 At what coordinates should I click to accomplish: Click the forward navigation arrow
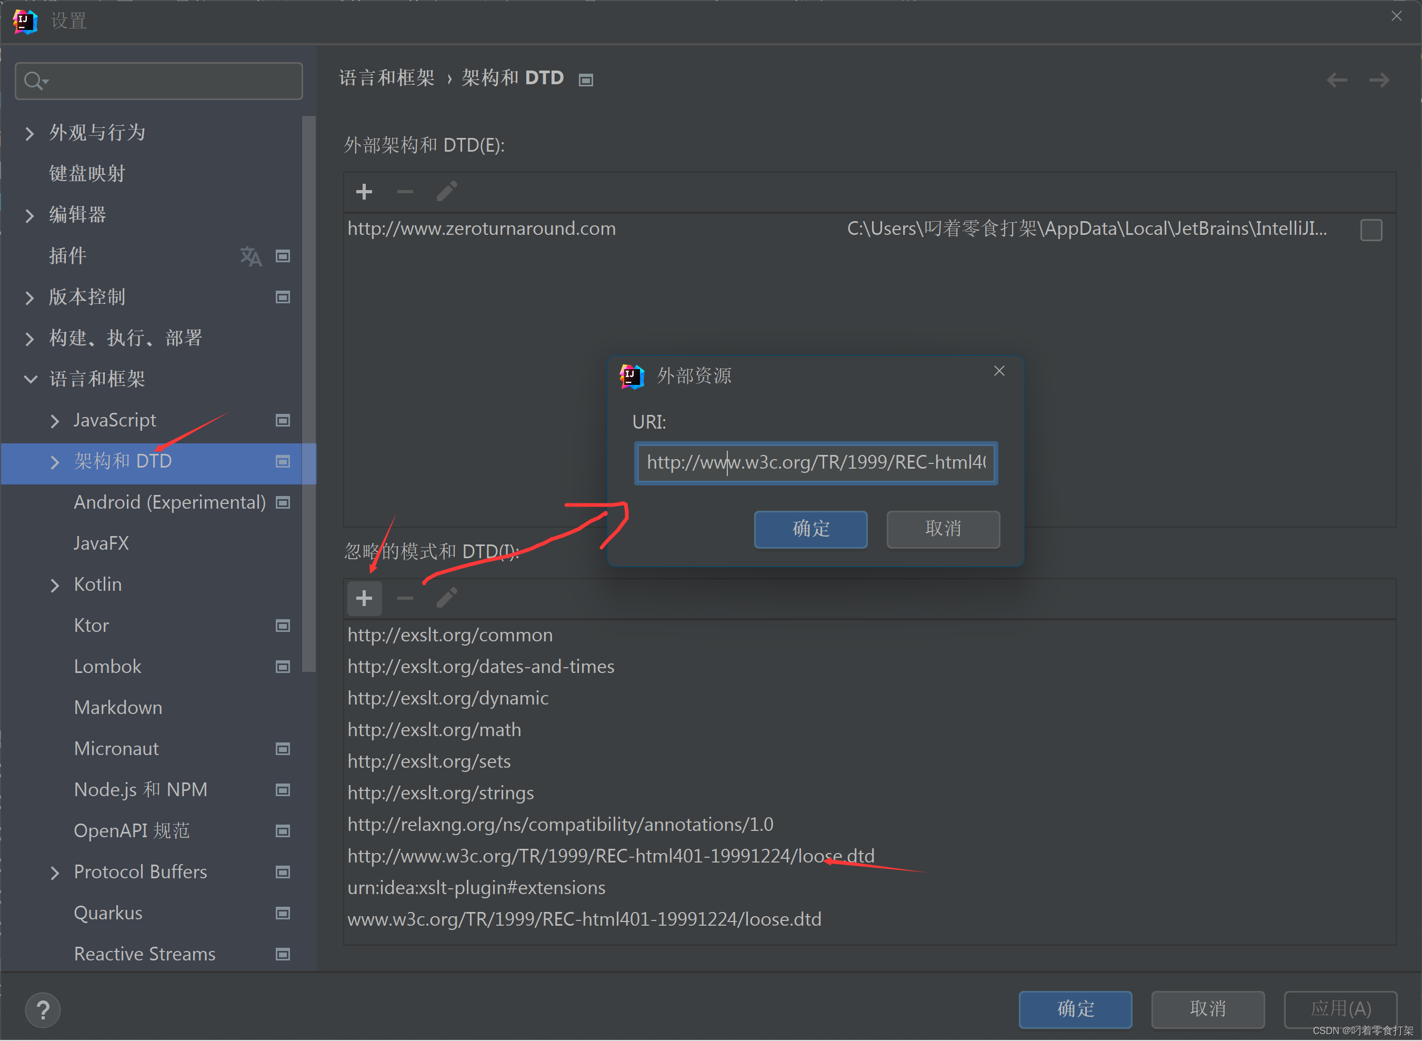coord(1379,80)
